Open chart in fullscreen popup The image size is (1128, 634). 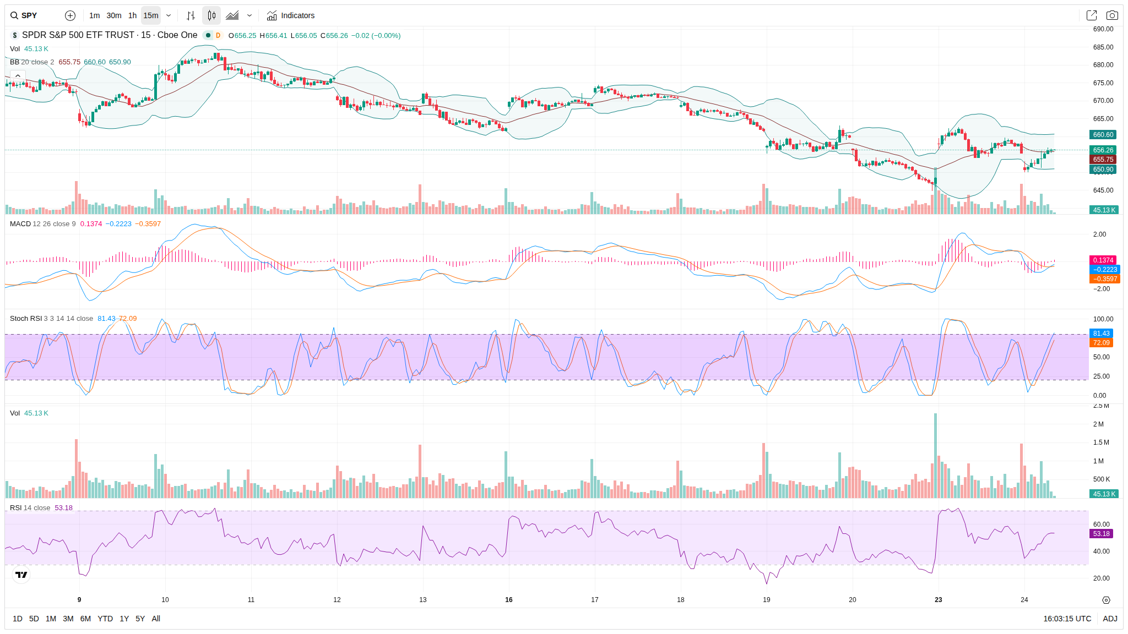[1091, 15]
